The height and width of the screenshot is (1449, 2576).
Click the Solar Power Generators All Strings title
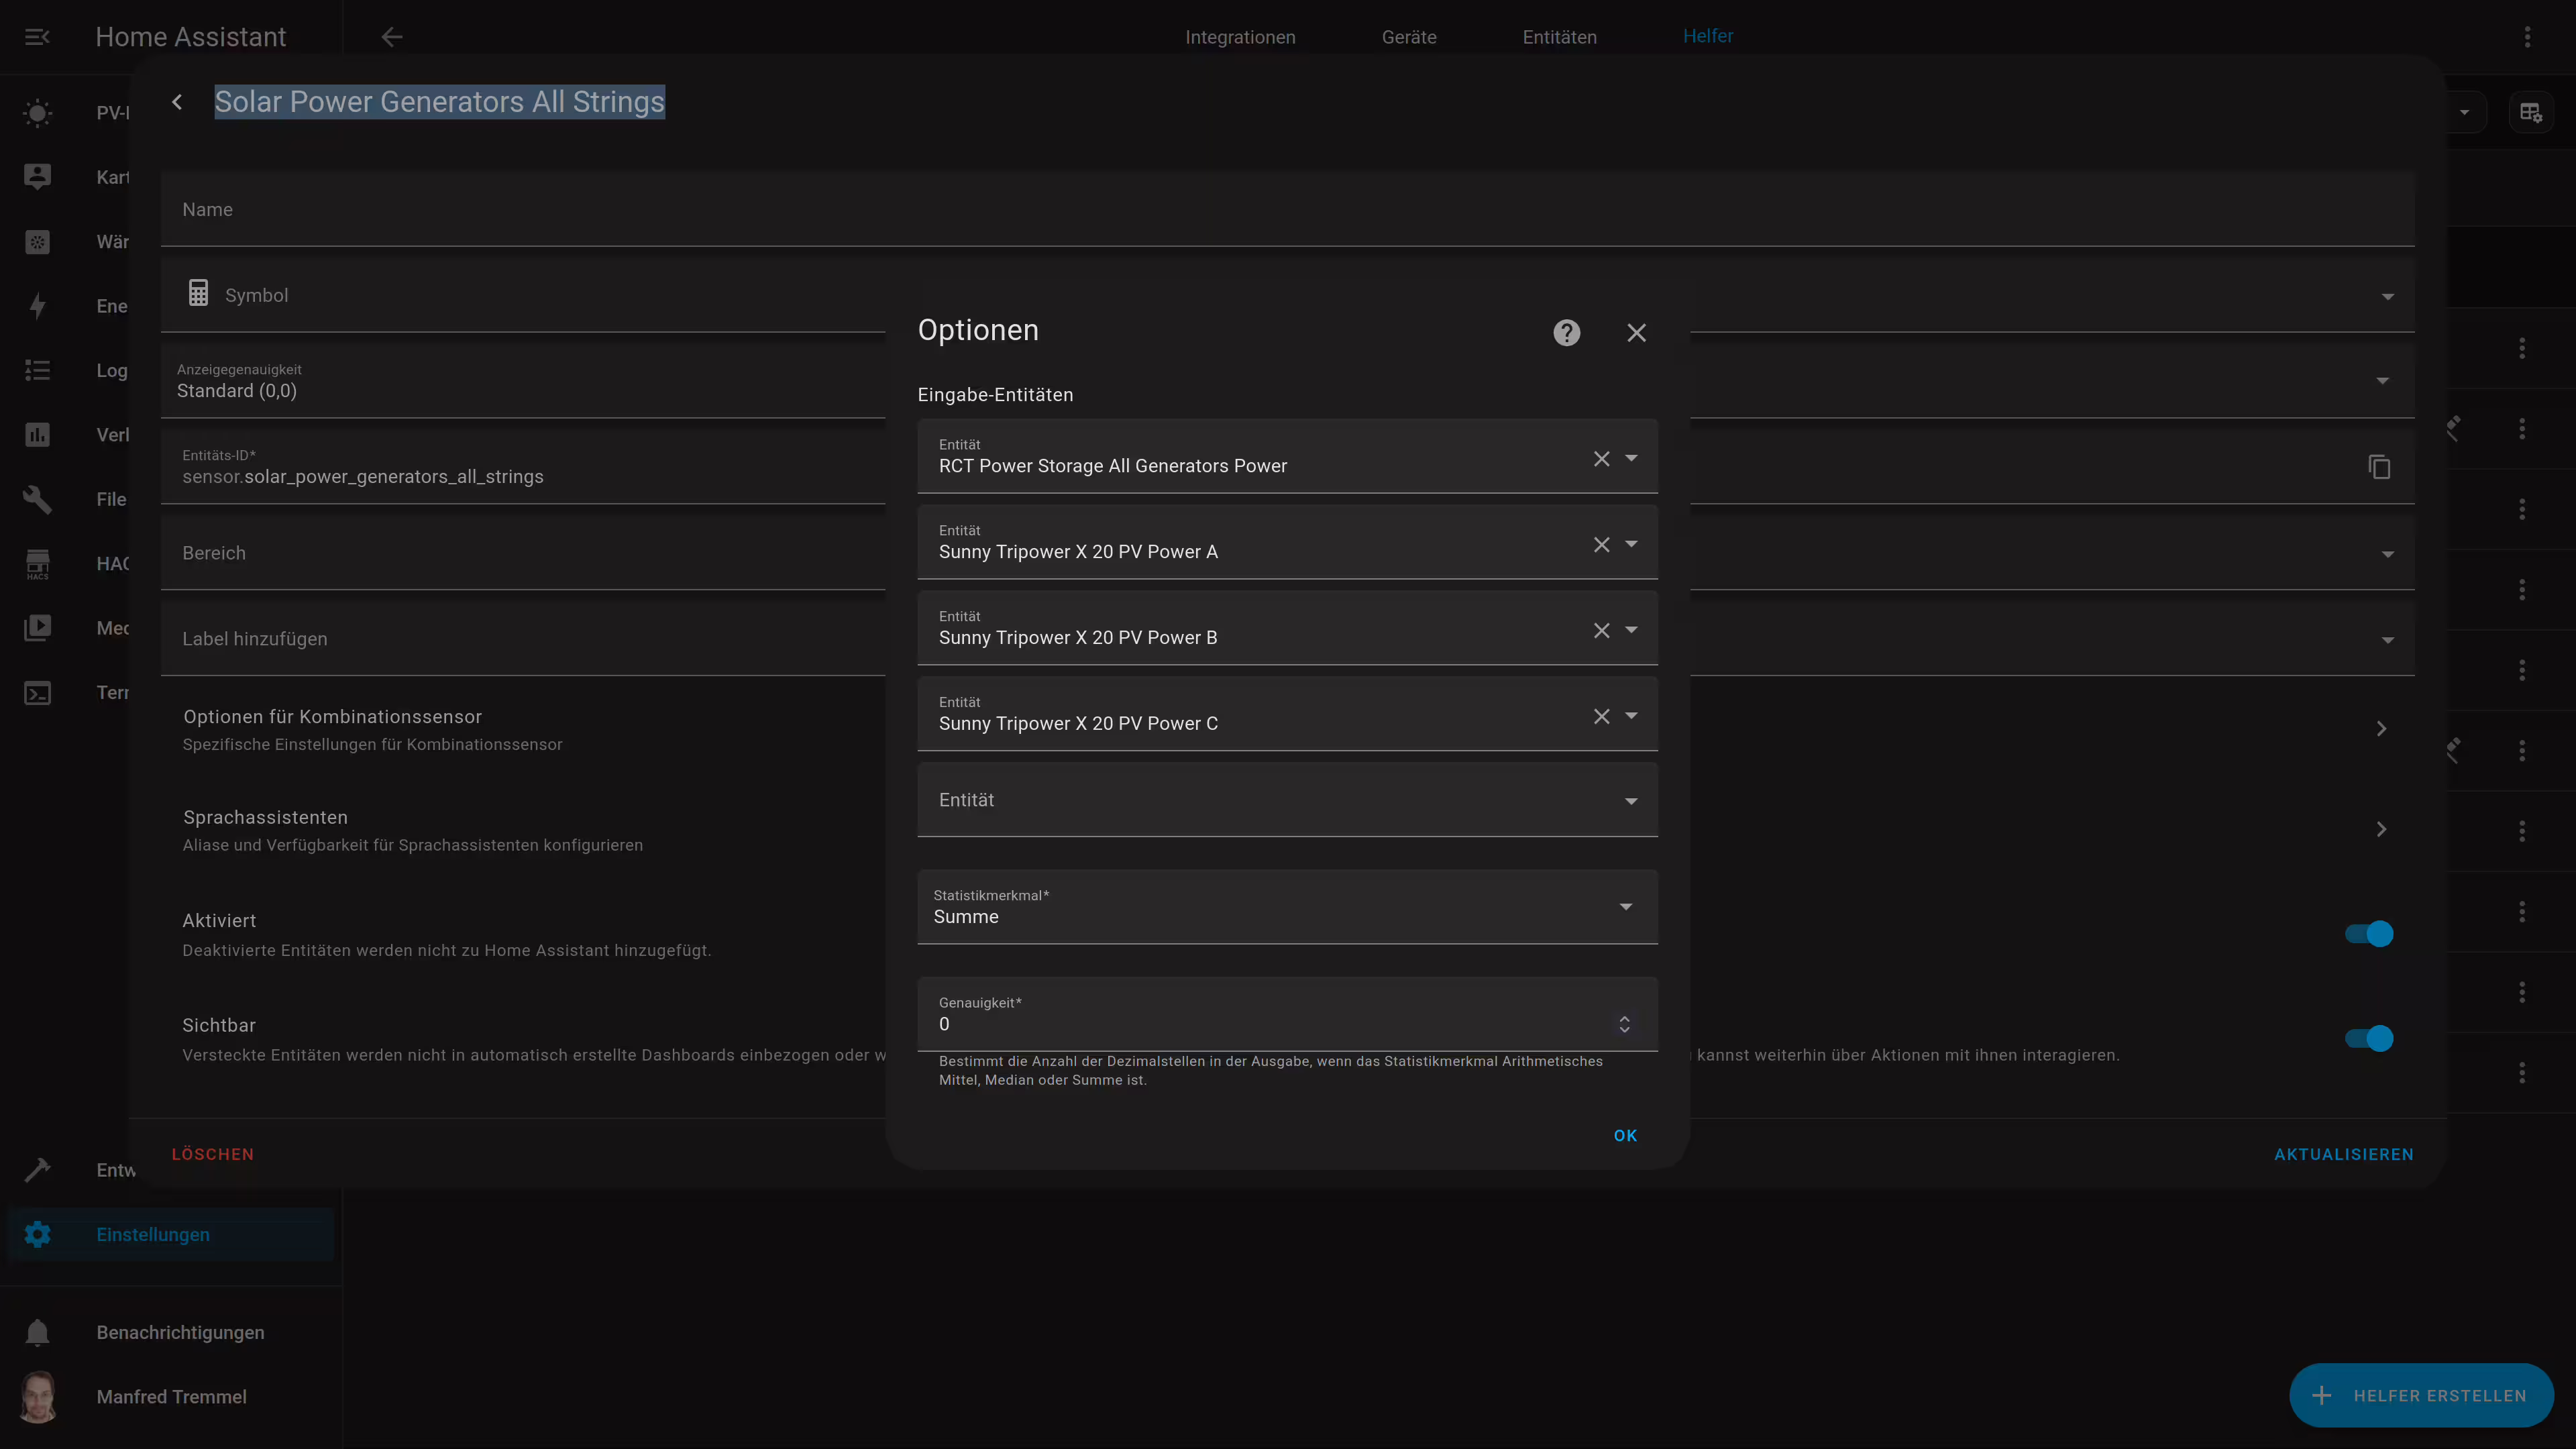tap(439, 102)
